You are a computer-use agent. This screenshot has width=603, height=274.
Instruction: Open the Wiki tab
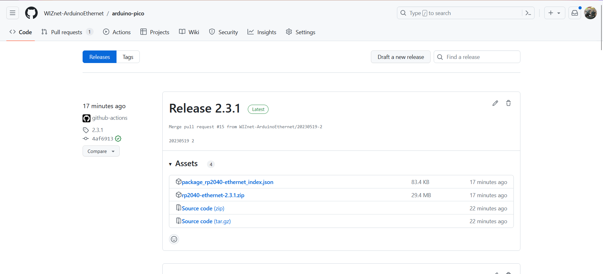pyautogui.click(x=189, y=32)
